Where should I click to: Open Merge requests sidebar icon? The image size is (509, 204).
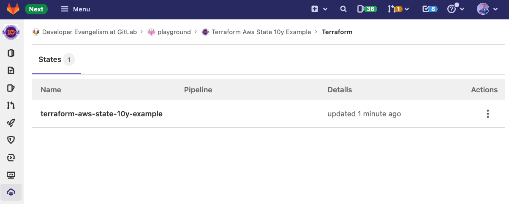tap(11, 105)
